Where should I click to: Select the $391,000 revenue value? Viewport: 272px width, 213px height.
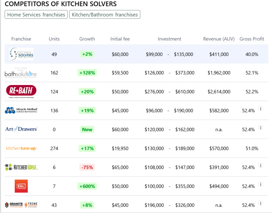point(219,167)
